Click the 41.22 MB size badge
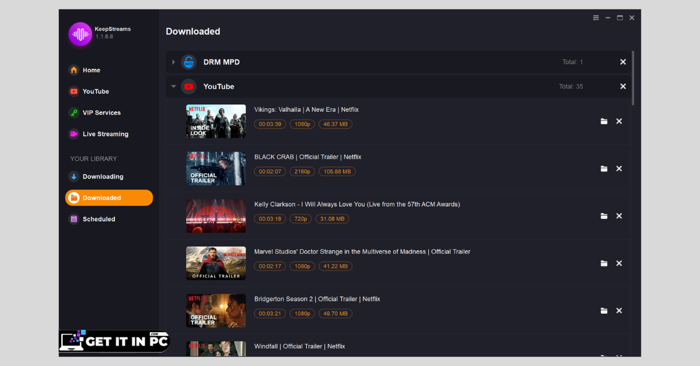This screenshot has width=700, height=366. pos(335,266)
